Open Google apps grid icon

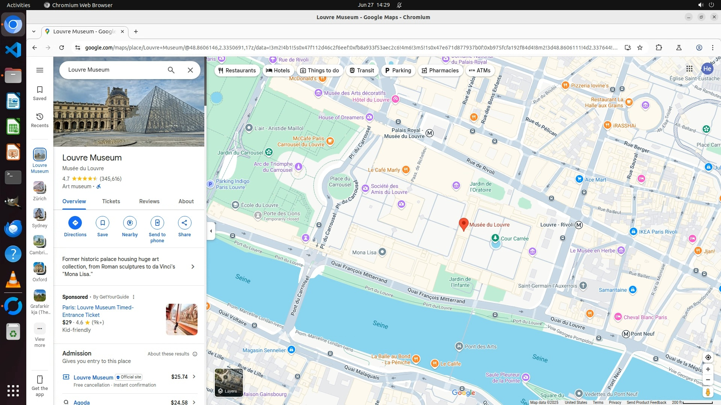(x=689, y=69)
